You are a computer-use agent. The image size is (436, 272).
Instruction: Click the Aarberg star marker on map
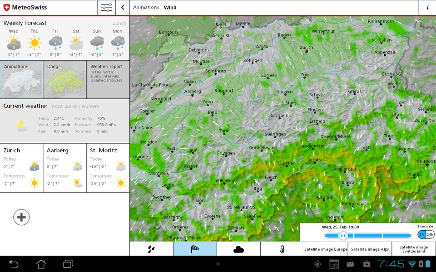pyautogui.click(x=192, y=95)
